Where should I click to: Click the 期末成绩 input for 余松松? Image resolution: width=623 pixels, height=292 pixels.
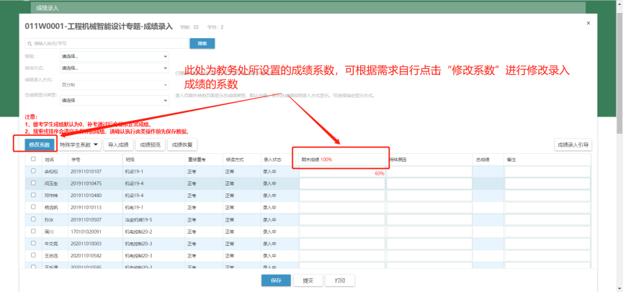342,173
